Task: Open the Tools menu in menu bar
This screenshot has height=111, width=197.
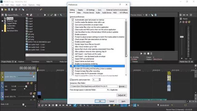Action: click(x=24, y=5)
